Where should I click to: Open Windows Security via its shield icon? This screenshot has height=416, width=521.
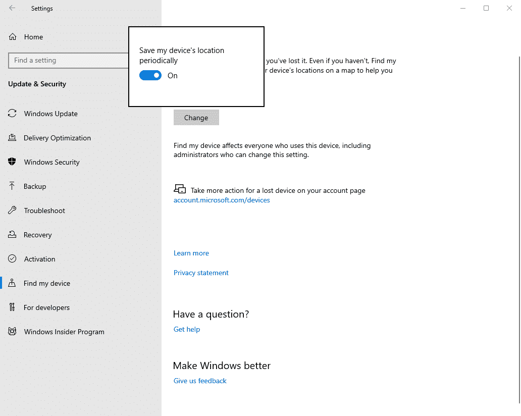click(12, 162)
